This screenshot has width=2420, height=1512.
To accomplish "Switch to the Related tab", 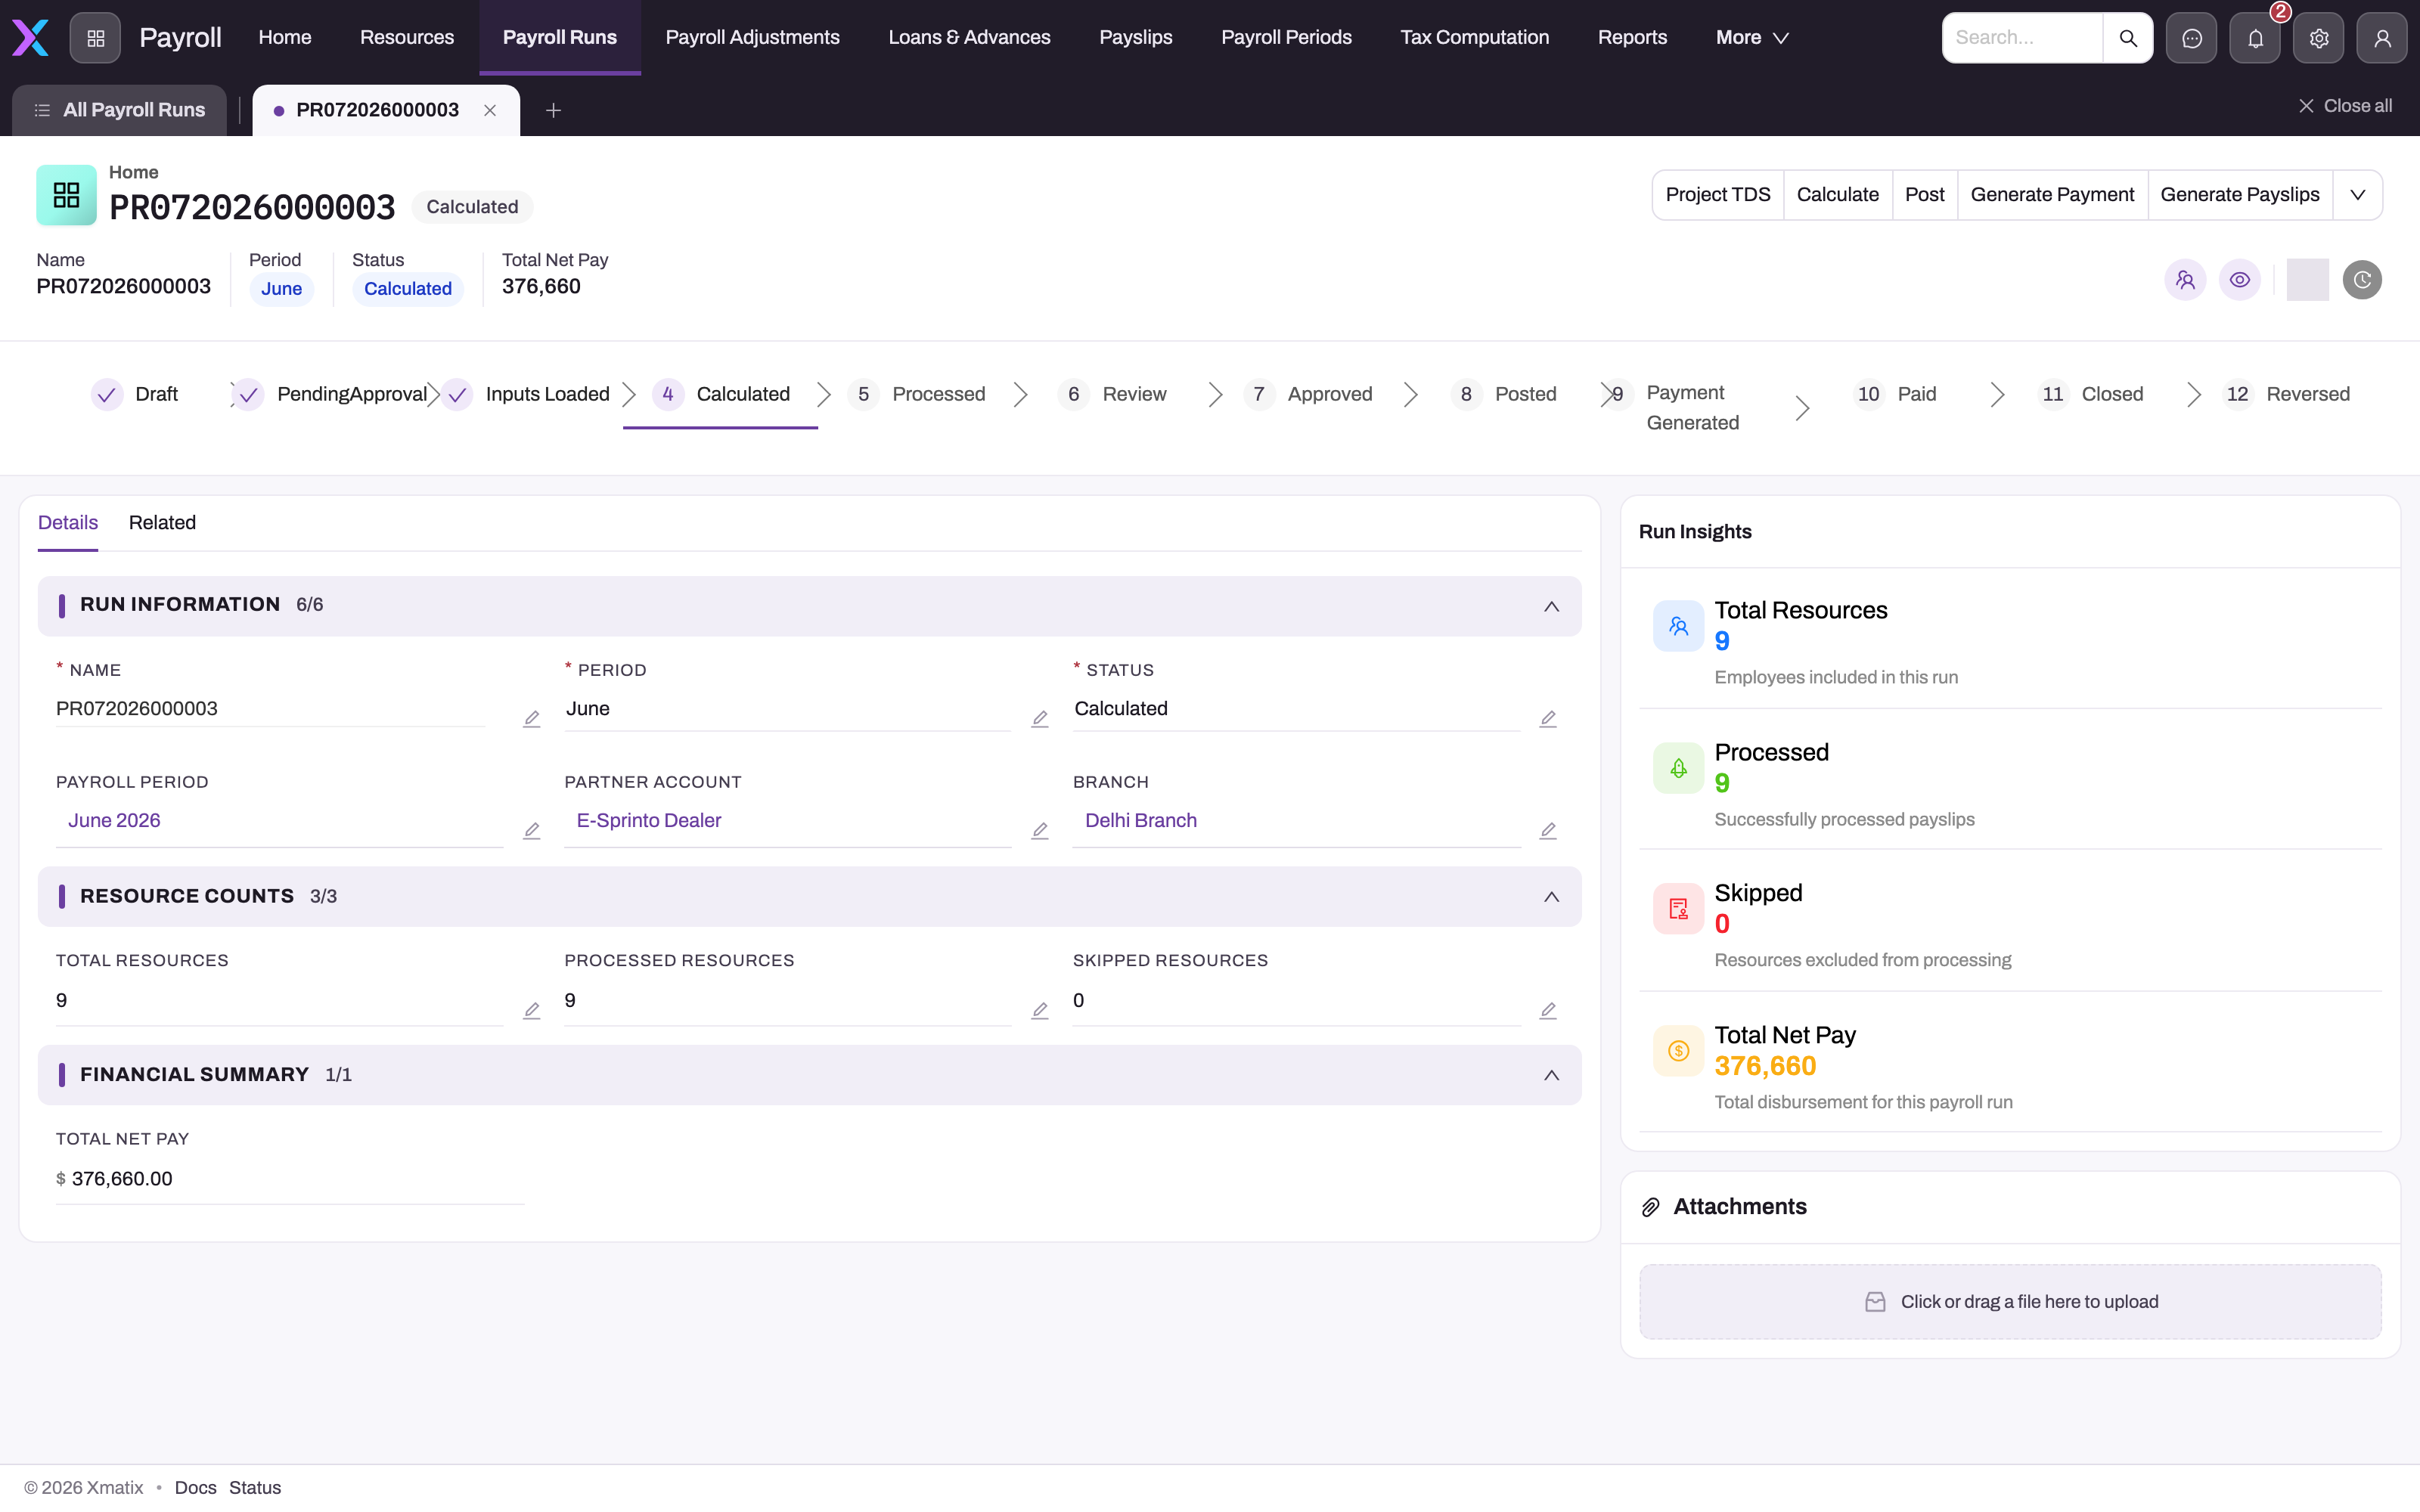I will point(162,523).
